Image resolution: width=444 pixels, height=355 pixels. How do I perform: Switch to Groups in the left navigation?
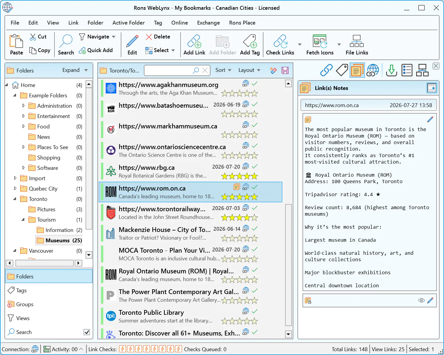pyautogui.click(x=49, y=304)
